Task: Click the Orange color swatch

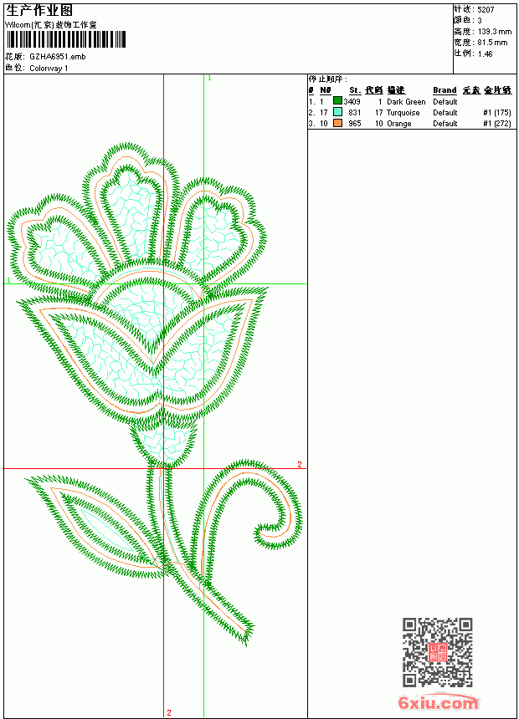Action: (337, 123)
